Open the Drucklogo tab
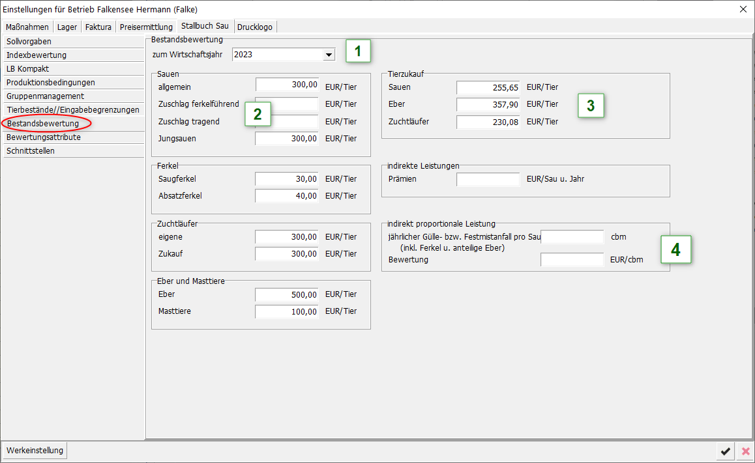The image size is (755, 463). coord(256,27)
